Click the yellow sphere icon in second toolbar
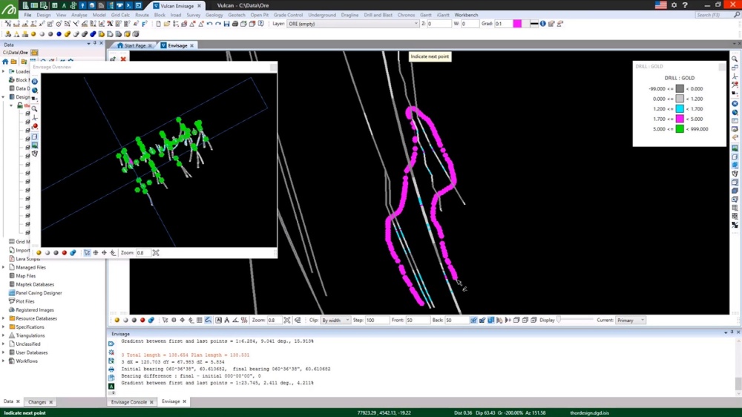Image resolution: width=742 pixels, height=417 pixels. point(33,34)
